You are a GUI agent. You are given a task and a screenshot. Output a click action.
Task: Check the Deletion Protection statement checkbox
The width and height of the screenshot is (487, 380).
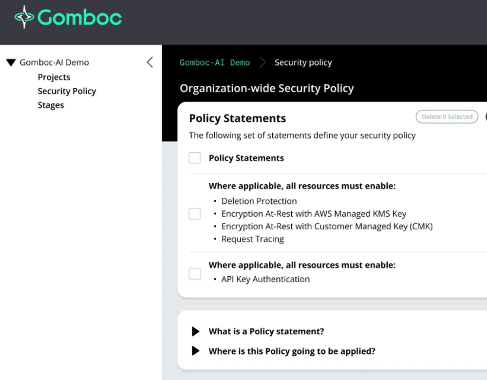pyautogui.click(x=195, y=214)
